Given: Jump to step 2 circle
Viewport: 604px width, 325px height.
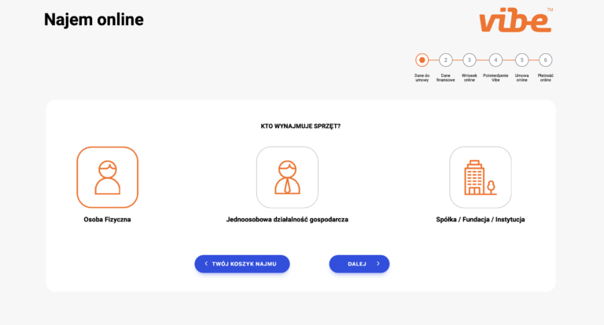Looking at the screenshot, I should click(446, 60).
